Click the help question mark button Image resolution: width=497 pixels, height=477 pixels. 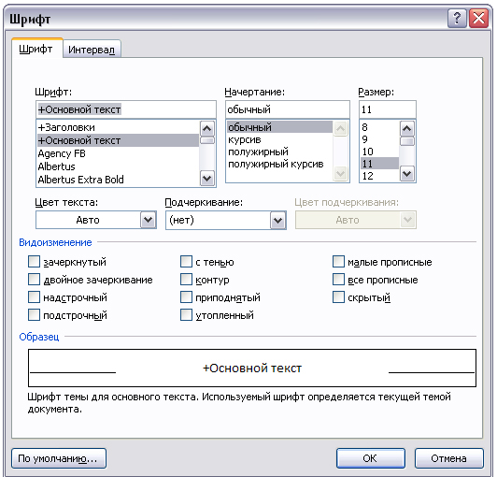tap(457, 19)
